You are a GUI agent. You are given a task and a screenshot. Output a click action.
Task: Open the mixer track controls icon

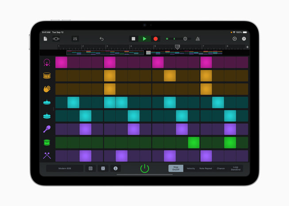pos(75,39)
